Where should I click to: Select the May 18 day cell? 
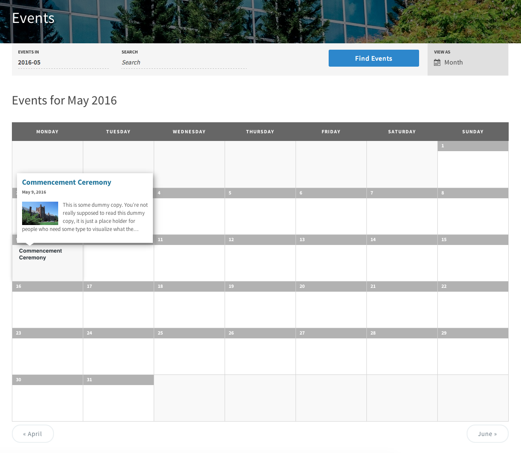(189, 309)
